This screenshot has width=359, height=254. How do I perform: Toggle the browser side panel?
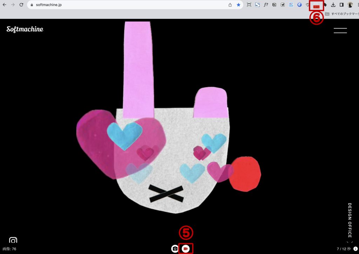point(341,5)
